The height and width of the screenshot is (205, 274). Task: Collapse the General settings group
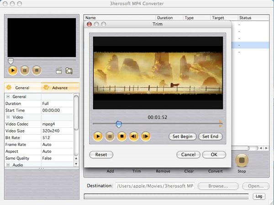tap(8, 97)
